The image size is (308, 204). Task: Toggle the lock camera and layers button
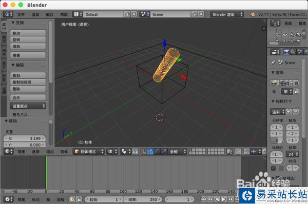tap(229, 151)
